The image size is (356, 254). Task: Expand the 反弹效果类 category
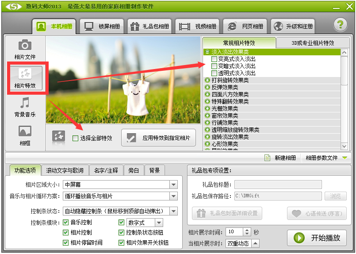coord(207,87)
